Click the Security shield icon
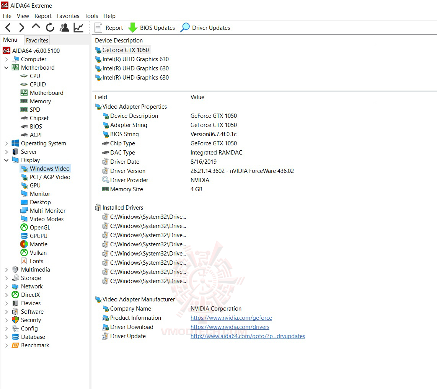Viewport: 437px width, 389px height. [x=15, y=320]
